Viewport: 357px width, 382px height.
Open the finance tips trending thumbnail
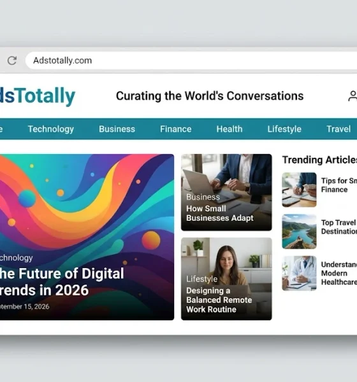click(x=299, y=190)
